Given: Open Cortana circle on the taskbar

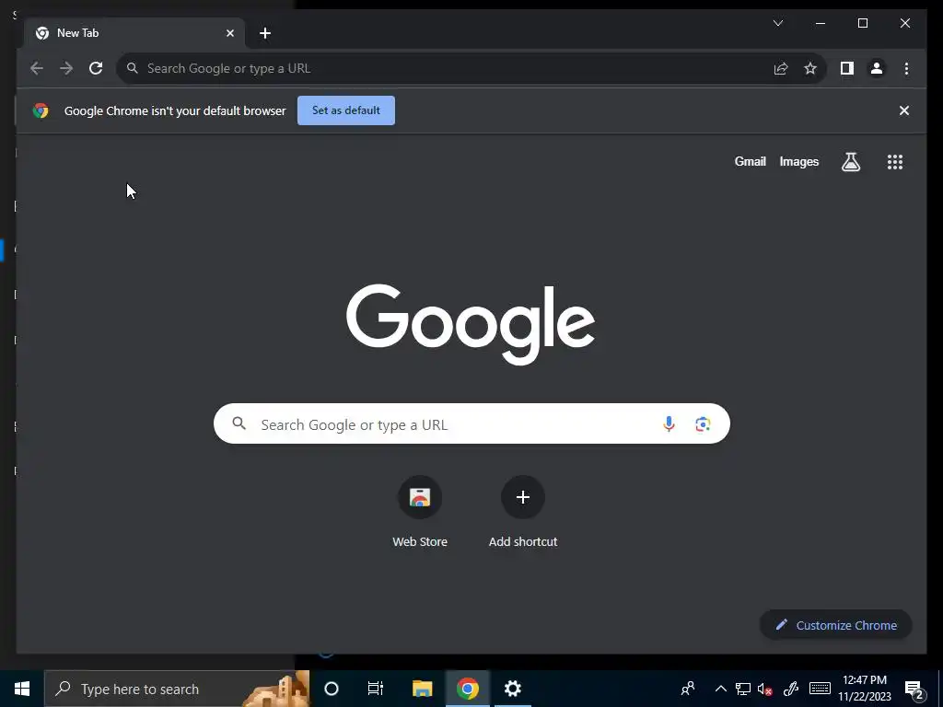Looking at the screenshot, I should click(332, 689).
